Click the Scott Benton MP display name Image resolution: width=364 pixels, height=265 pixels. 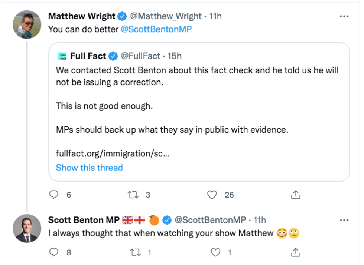coord(84,220)
